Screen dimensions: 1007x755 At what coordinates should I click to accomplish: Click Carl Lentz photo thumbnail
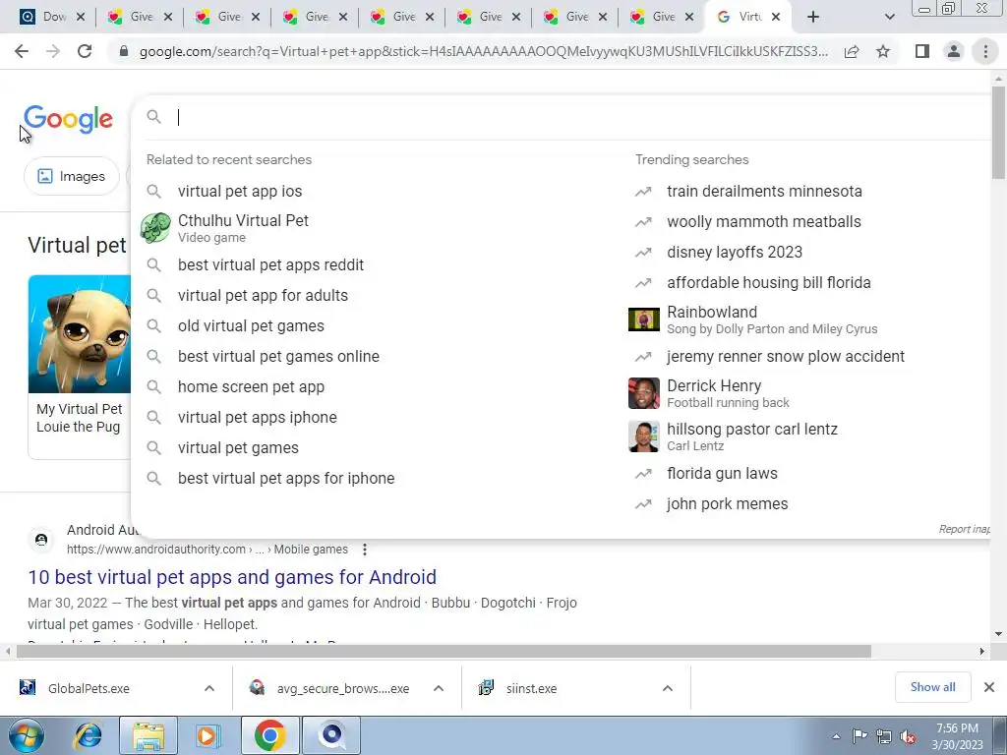643,436
